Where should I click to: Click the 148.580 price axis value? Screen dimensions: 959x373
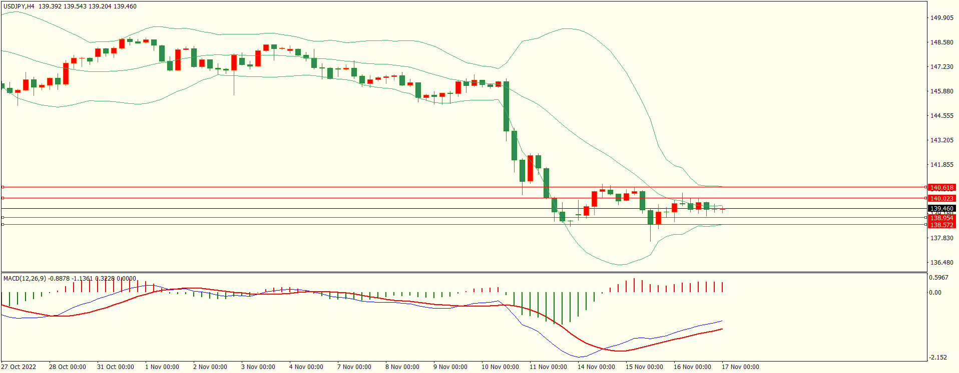(941, 42)
